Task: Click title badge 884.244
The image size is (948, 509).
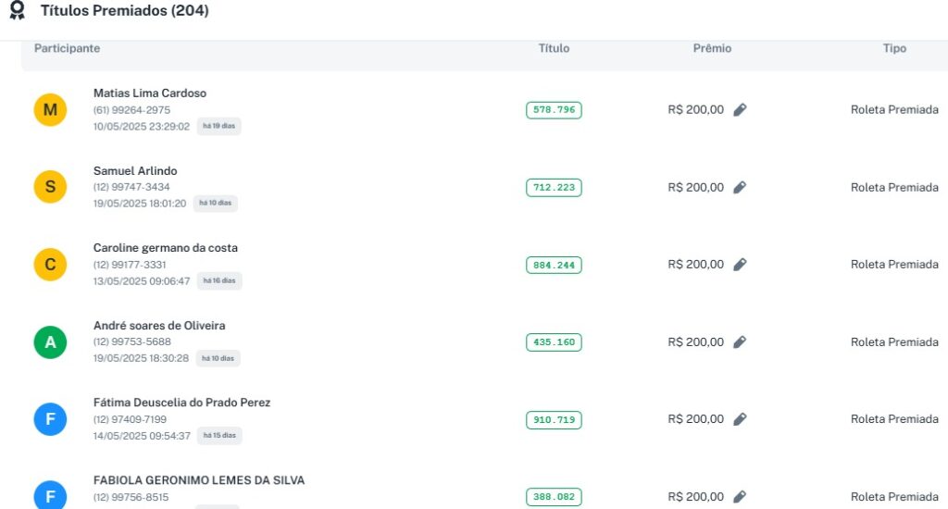Action: tap(554, 265)
